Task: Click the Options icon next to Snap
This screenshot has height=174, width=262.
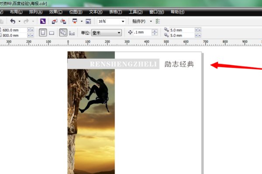Action: 158,21
